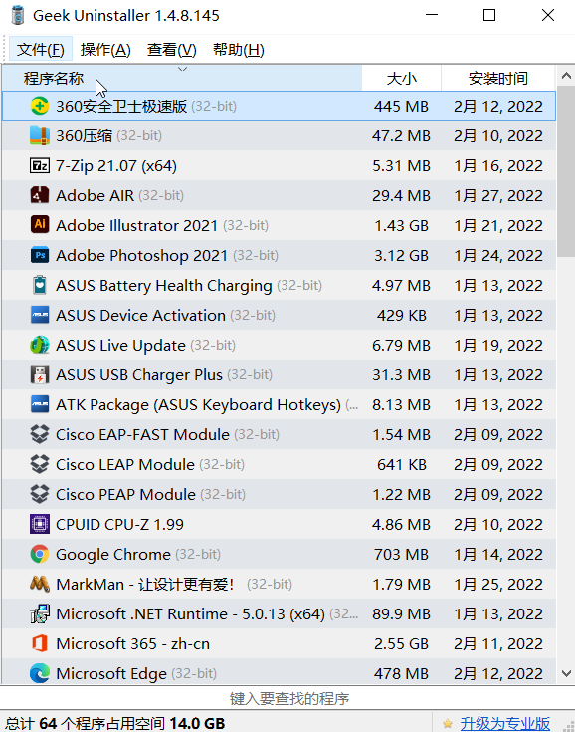Select Microsoft .NET Runtime - 5.0.13 name
The image size is (575, 732).
[x=190, y=613]
